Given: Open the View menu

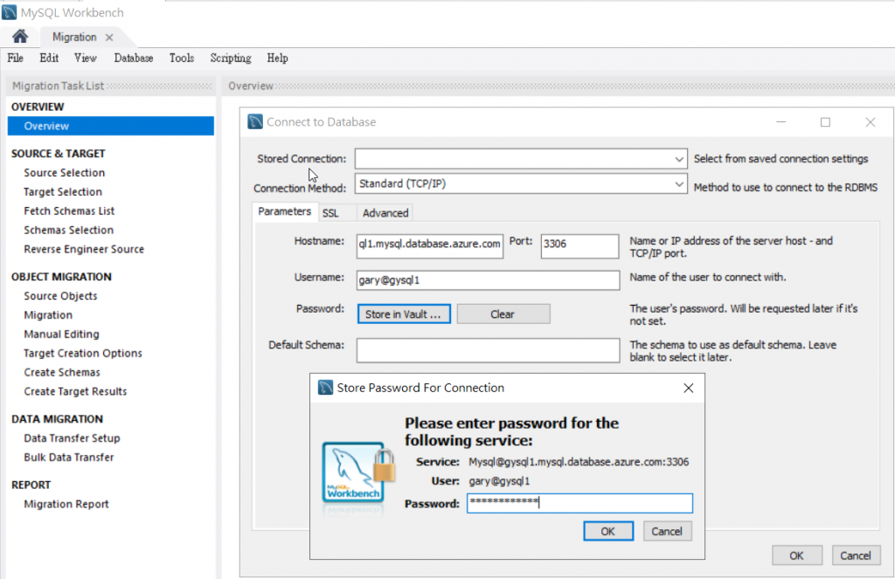Looking at the screenshot, I should coord(85,59).
